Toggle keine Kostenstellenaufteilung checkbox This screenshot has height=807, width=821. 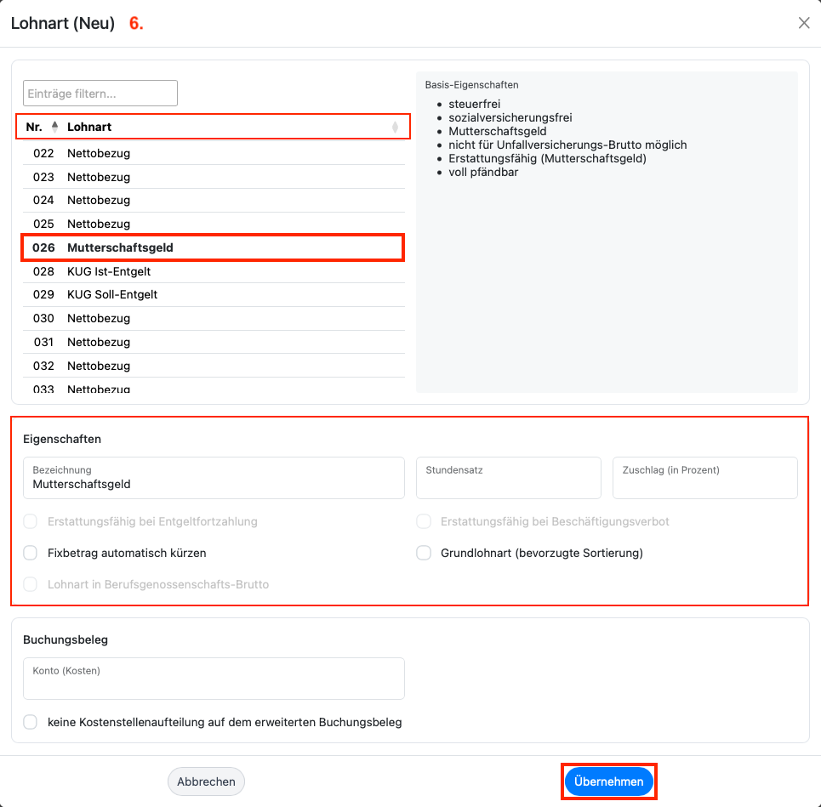[x=31, y=722]
